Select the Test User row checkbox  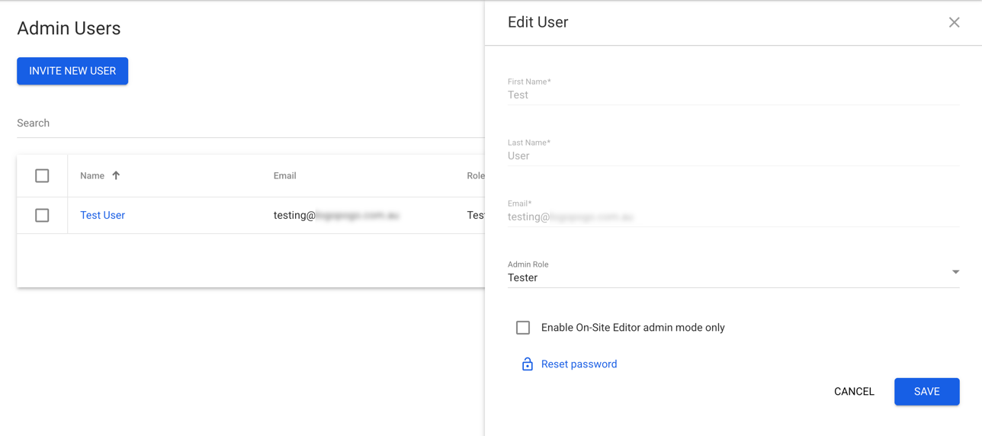(42, 216)
